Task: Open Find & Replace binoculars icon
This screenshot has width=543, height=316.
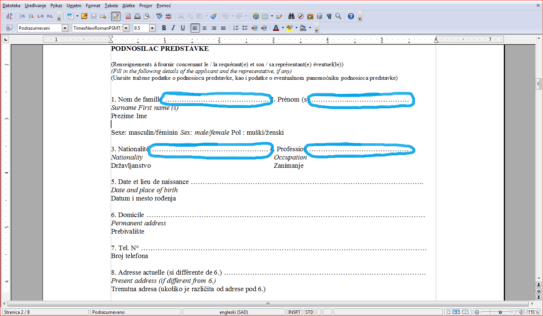Action: [x=291, y=16]
